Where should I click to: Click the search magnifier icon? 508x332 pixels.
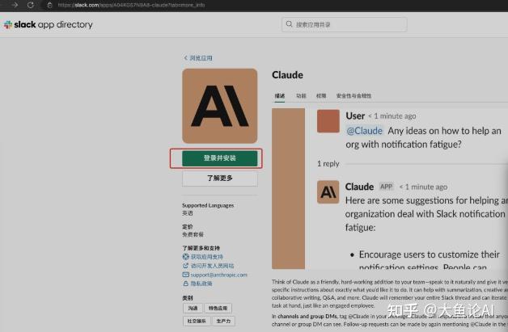point(289,24)
